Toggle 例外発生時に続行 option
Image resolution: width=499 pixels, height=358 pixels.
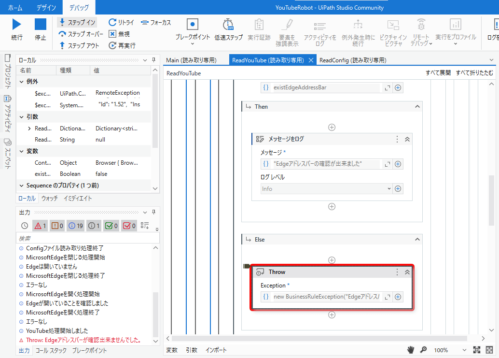(x=358, y=32)
